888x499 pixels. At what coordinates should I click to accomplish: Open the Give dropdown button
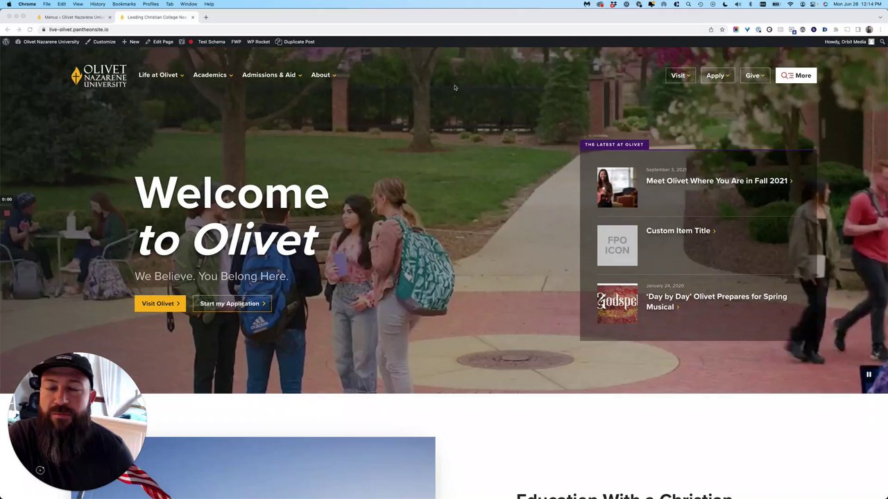[x=755, y=76]
